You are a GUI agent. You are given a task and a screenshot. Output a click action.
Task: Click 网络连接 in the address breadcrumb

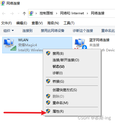[98, 13]
